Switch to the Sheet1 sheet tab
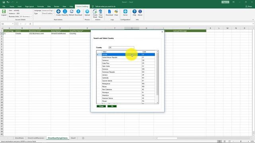Viewport: 255px width, 143px height. pos(73,138)
